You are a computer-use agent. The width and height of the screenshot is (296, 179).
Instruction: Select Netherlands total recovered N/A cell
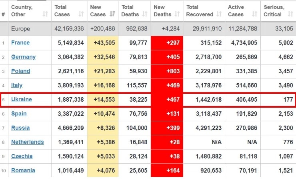204,142
